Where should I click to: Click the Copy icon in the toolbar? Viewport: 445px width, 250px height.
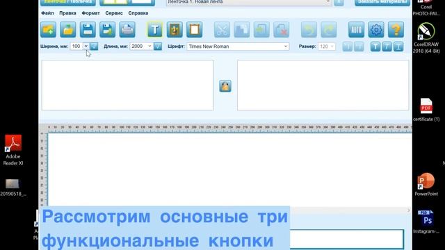(x=242, y=29)
